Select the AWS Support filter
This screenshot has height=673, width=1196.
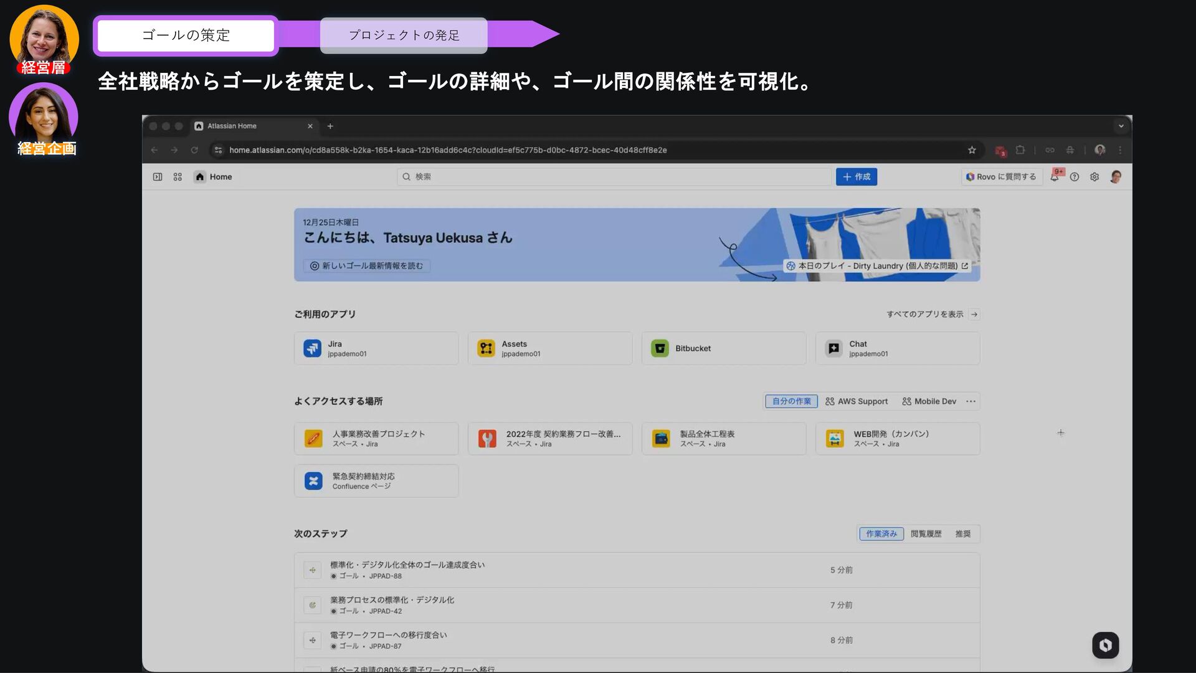[x=857, y=401]
